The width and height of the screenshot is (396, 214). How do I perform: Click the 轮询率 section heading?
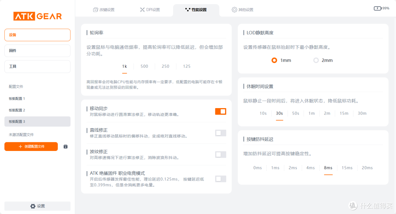96,33
